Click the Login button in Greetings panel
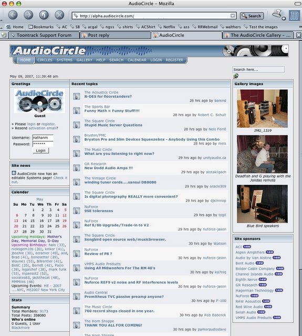Viewport: 302px width, 336px height. pos(40,151)
